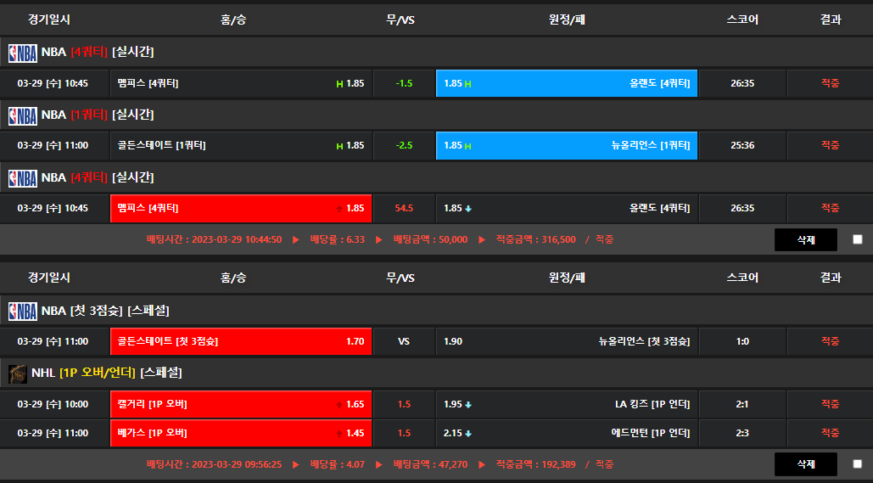873x483 pixels.
Task: Select the red 캘거리 [1P 오버] cell
Action: pos(241,404)
